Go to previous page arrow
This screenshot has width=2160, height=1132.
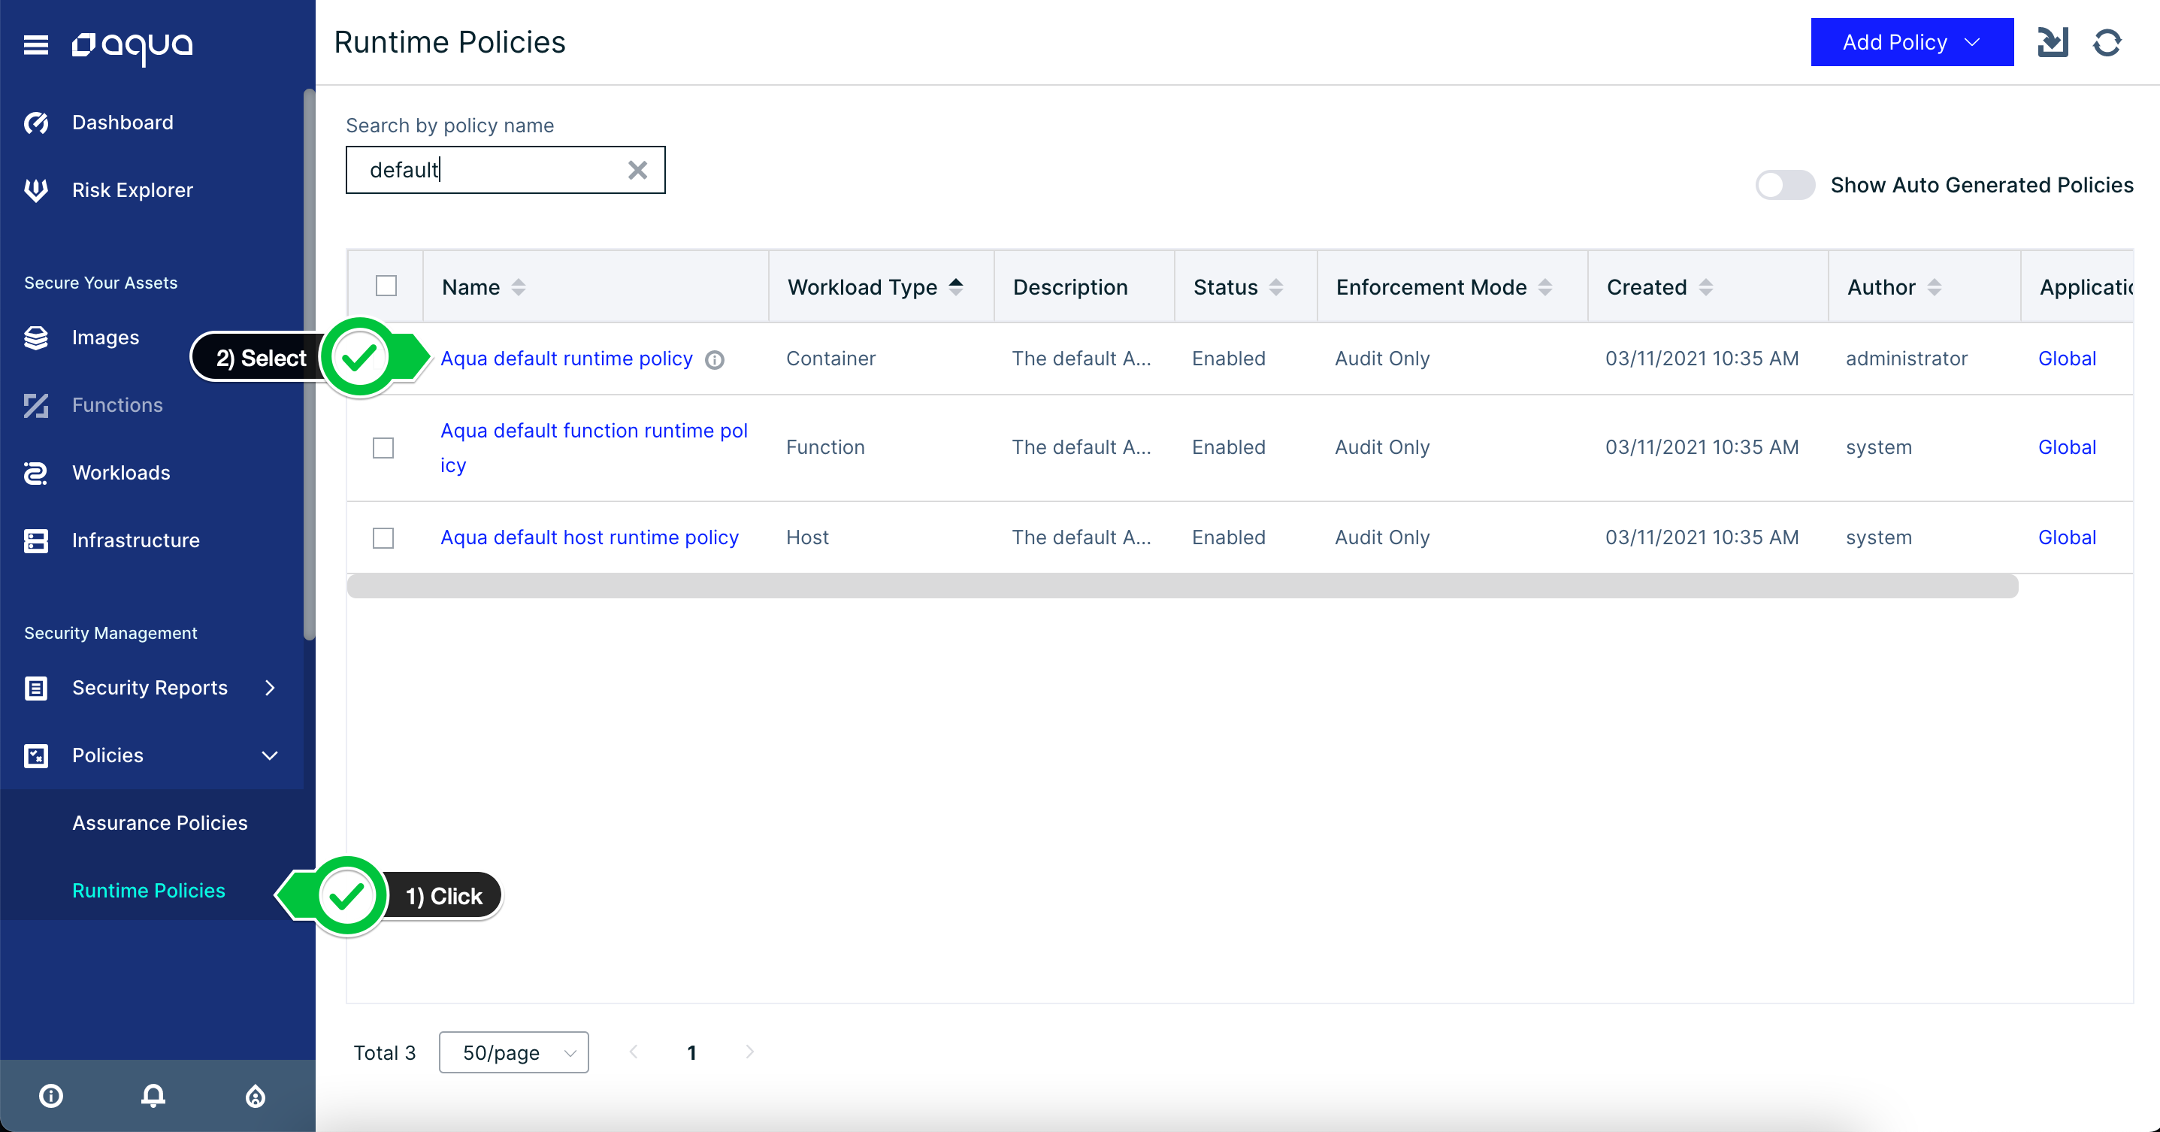[634, 1052]
